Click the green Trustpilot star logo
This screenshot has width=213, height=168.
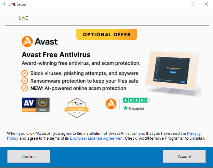125,108
